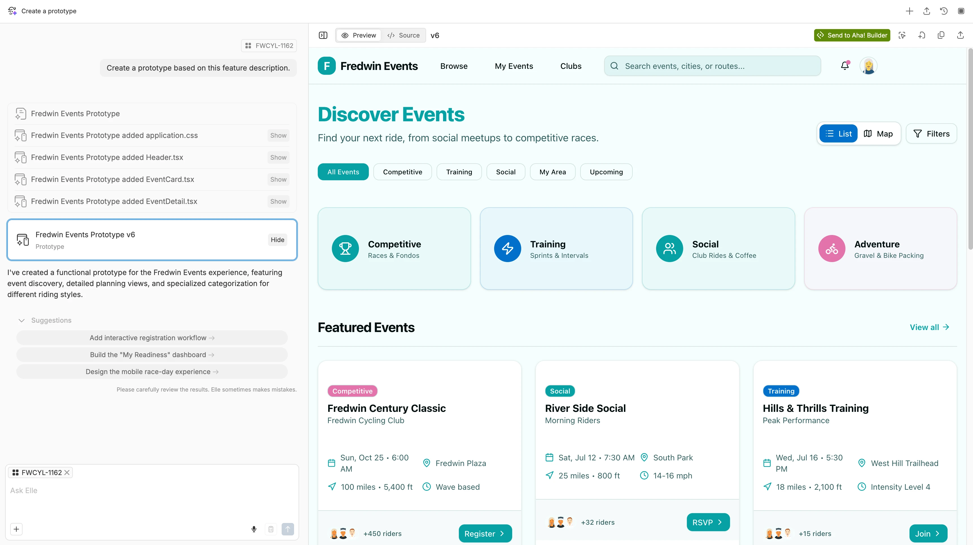Remove the FWCYL-1162 chip from input
This screenshot has width=973, height=545.
(x=67, y=473)
